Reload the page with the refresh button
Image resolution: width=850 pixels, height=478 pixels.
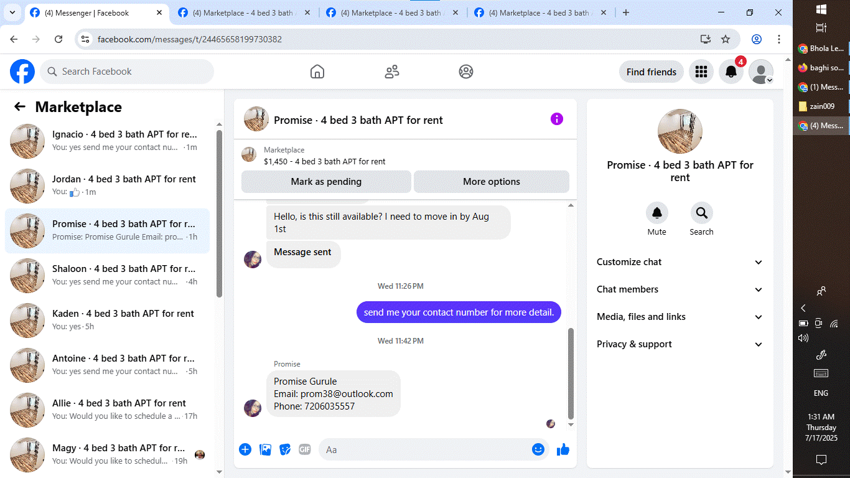click(58, 39)
